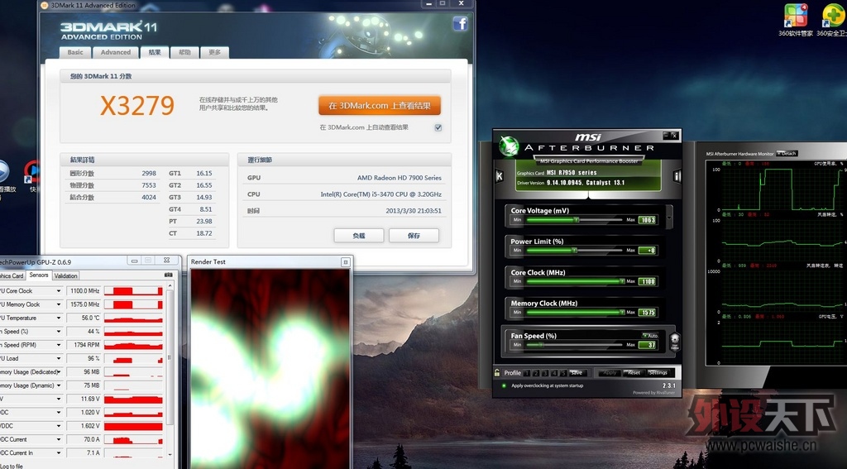Switch to the Basic tab in 3DMark
The width and height of the screenshot is (847, 469).
point(75,52)
